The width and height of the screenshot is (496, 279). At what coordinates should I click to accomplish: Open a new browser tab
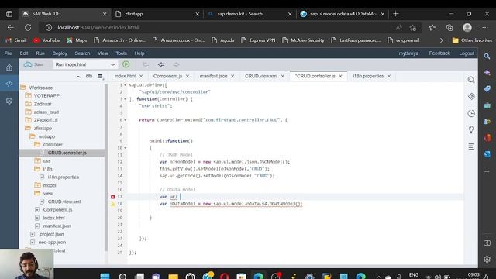tap(396, 14)
